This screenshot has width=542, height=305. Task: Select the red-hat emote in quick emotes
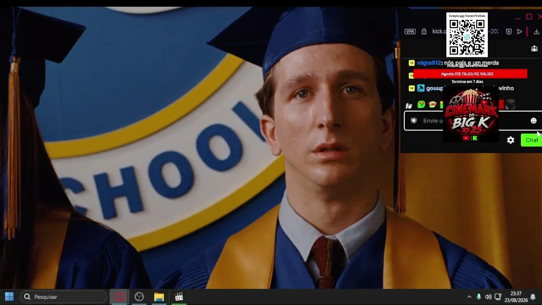pos(432,105)
